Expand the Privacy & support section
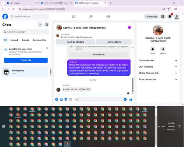Image resolution: width=184 pixels, height=147 pixels. pos(158,79)
